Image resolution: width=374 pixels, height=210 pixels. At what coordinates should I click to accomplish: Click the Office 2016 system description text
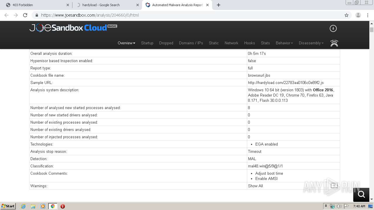(323, 90)
